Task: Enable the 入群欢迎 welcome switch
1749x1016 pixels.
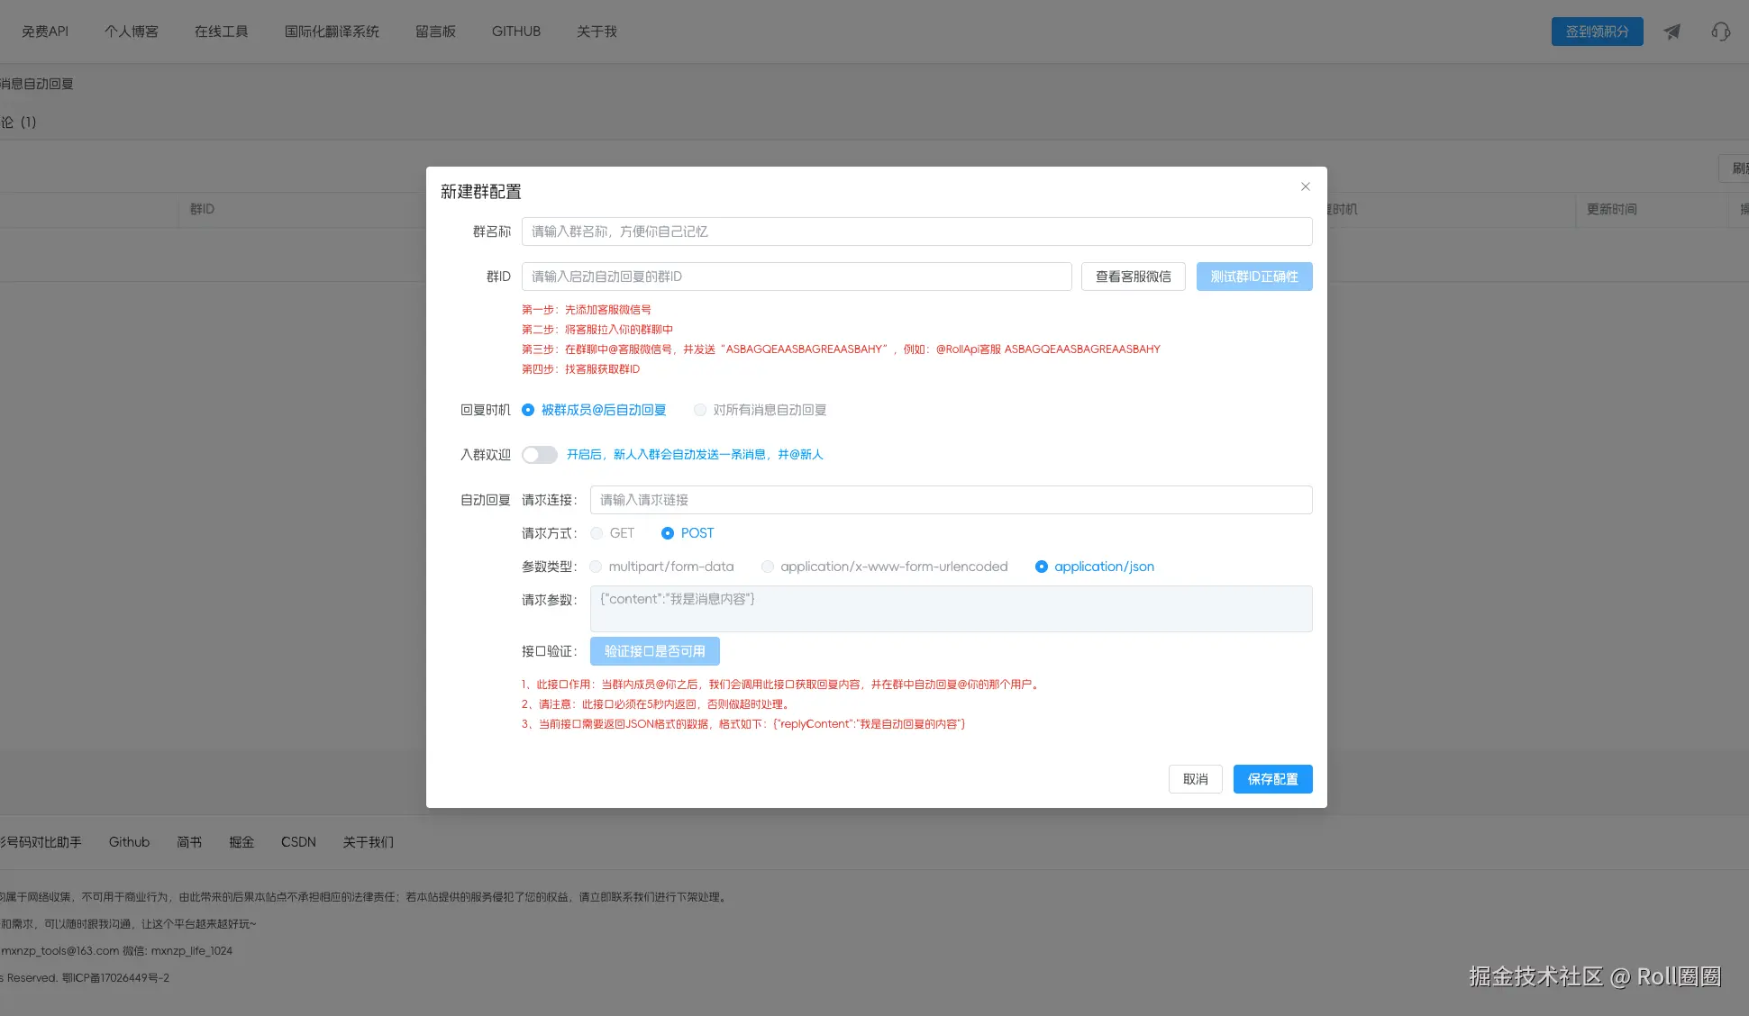Action: (540, 455)
